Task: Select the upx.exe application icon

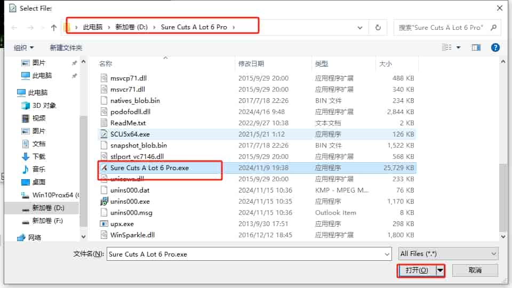Action: tap(104, 223)
